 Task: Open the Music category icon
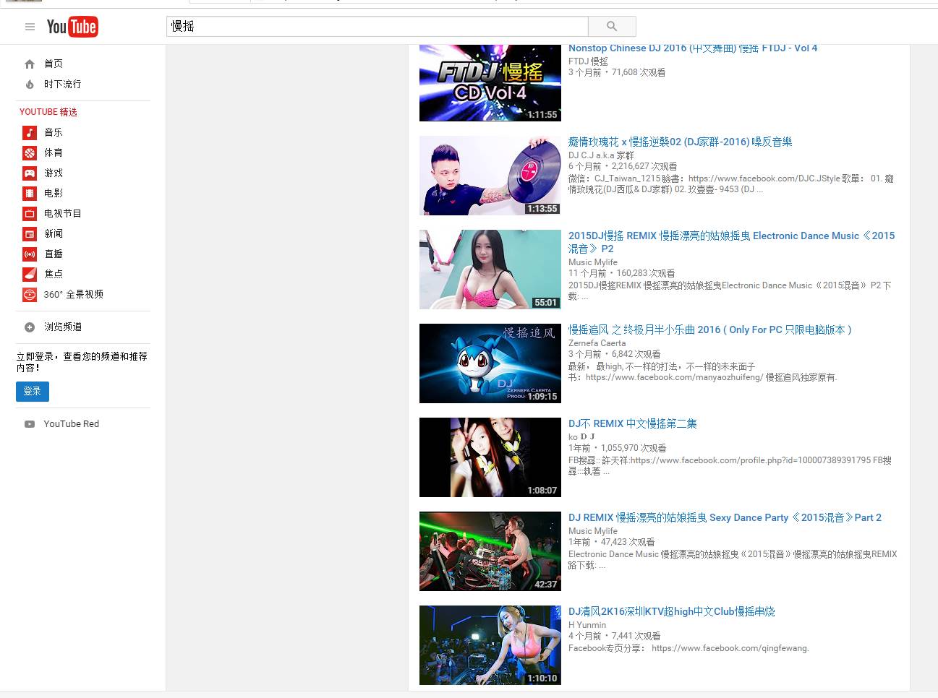click(30, 132)
